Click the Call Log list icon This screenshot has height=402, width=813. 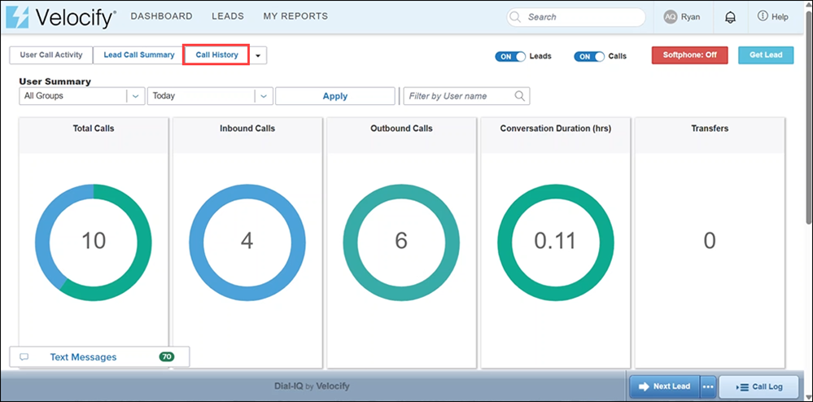pos(742,387)
